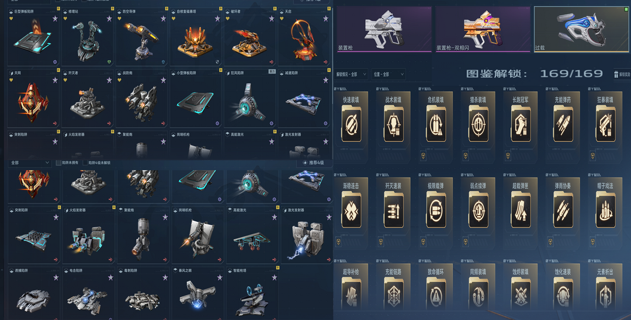Enable the 陷阱未拥有 checkbox
Image resolution: width=631 pixels, height=320 pixels.
[58, 163]
